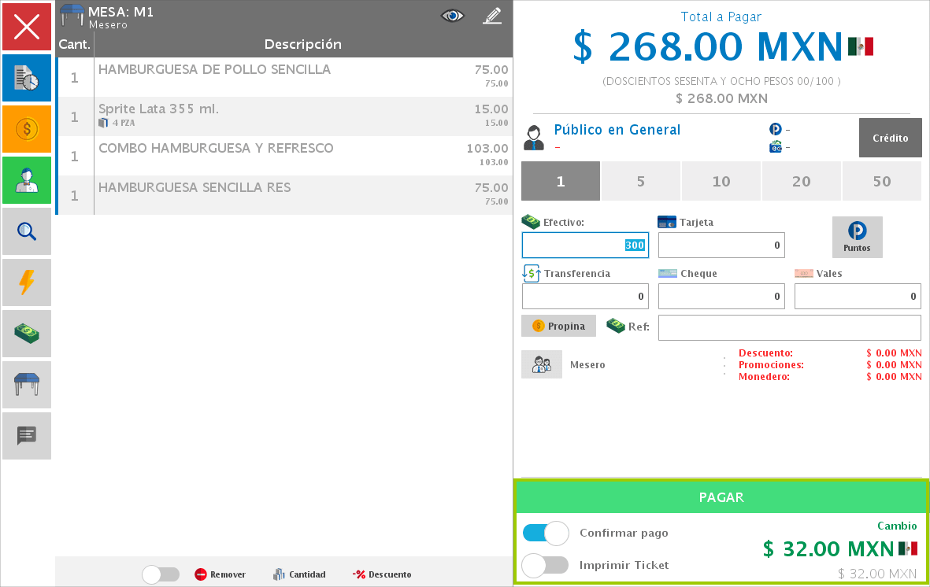Disable the Confirmar pago switch
930x587 pixels.
pos(546,533)
